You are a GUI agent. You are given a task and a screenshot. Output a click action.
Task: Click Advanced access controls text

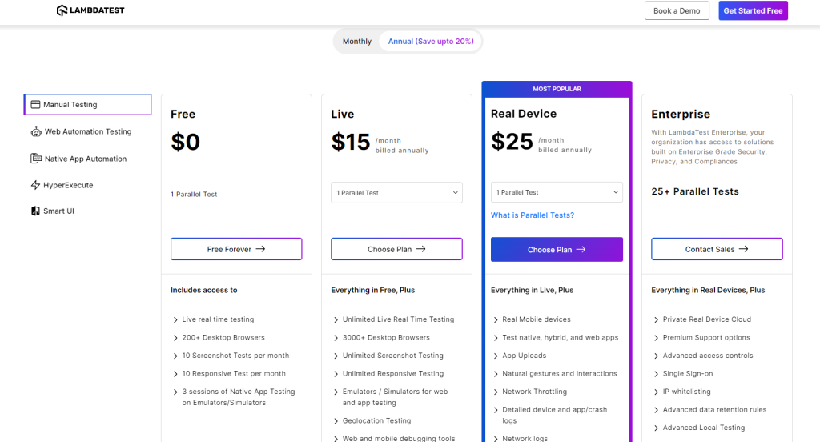click(x=708, y=356)
